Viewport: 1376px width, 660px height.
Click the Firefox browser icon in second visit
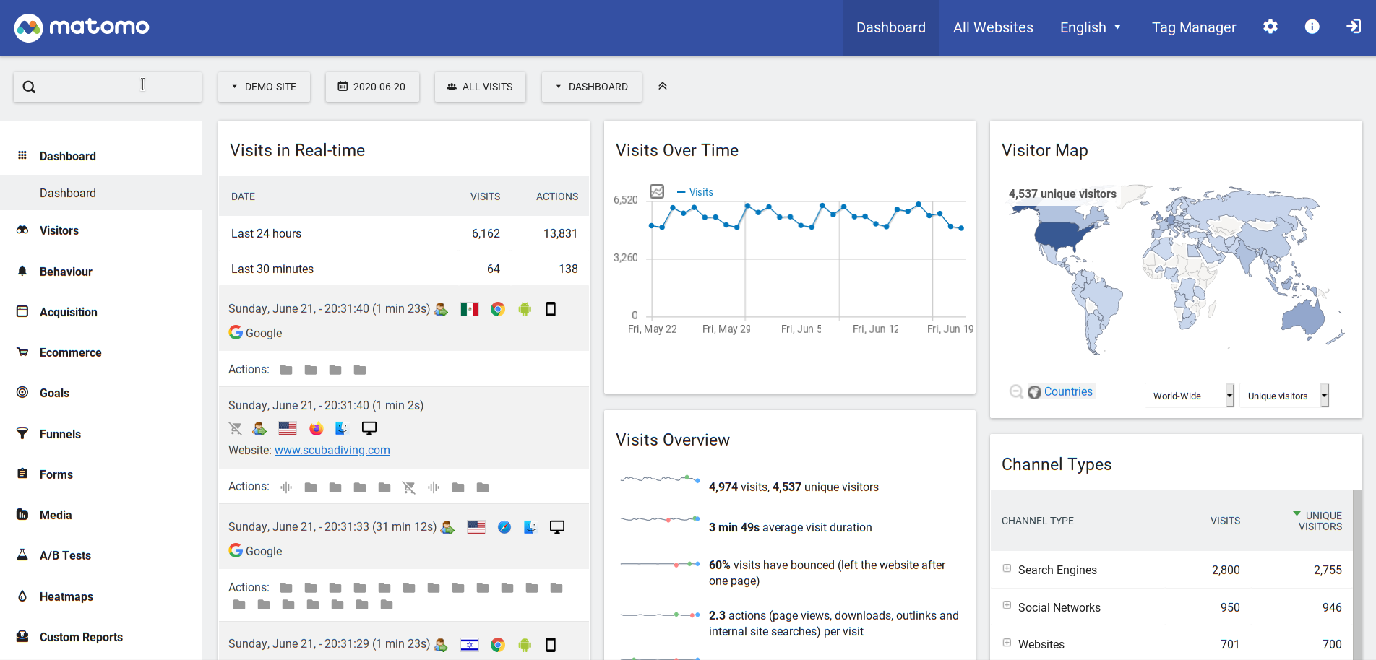tap(316, 428)
